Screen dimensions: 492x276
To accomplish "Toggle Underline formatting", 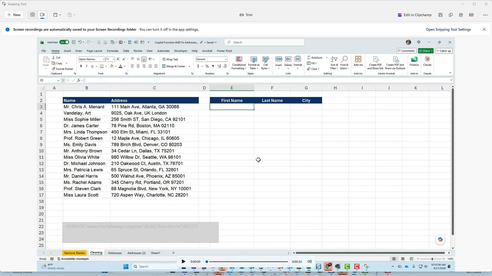I will pyautogui.click(x=92, y=66).
